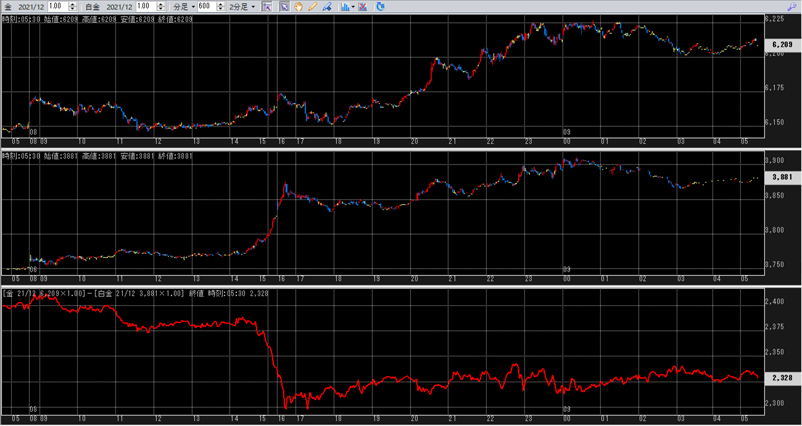
Task: Click the 金 price label 6,209
Action: (x=782, y=45)
